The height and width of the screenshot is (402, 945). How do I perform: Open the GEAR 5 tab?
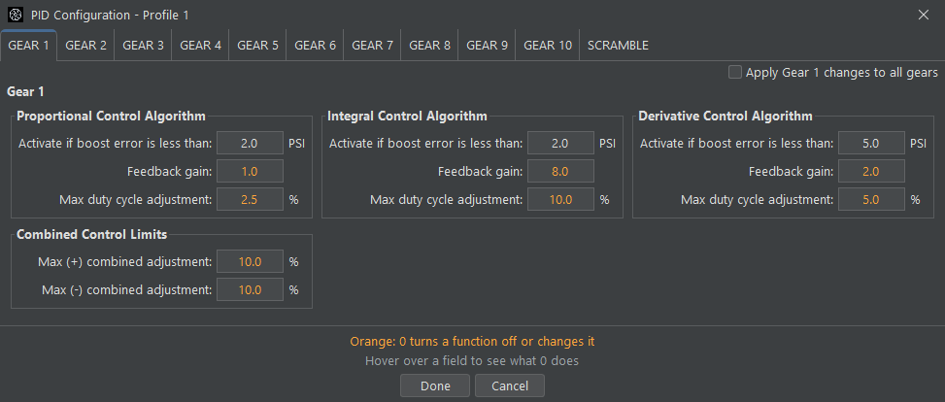pyautogui.click(x=258, y=46)
